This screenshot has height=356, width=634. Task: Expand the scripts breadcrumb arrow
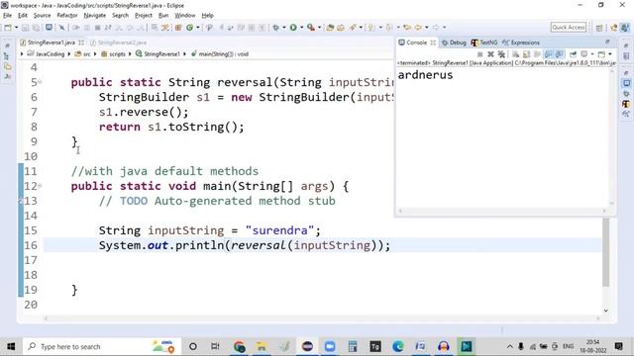130,53
